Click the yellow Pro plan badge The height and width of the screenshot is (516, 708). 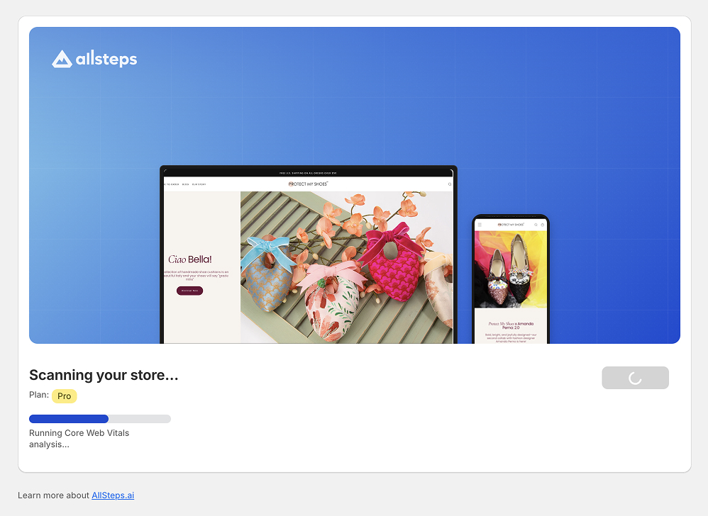(x=64, y=396)
